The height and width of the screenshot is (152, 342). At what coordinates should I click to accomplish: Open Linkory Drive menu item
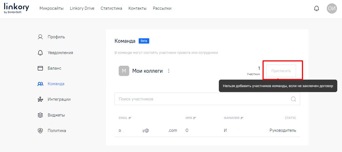pyautogui.click(x=82, y=8)
